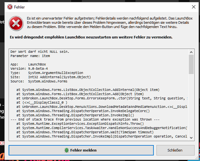Click the 'End of stack trace from previous location' line

(85, 119)
